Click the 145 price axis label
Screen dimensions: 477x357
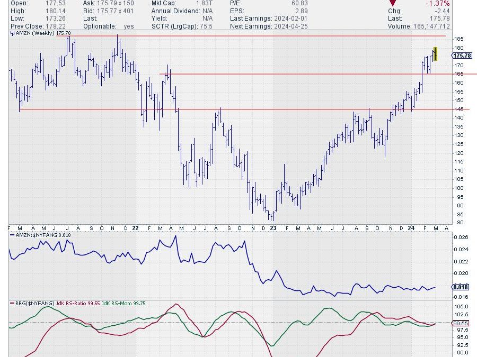(459, 109)
